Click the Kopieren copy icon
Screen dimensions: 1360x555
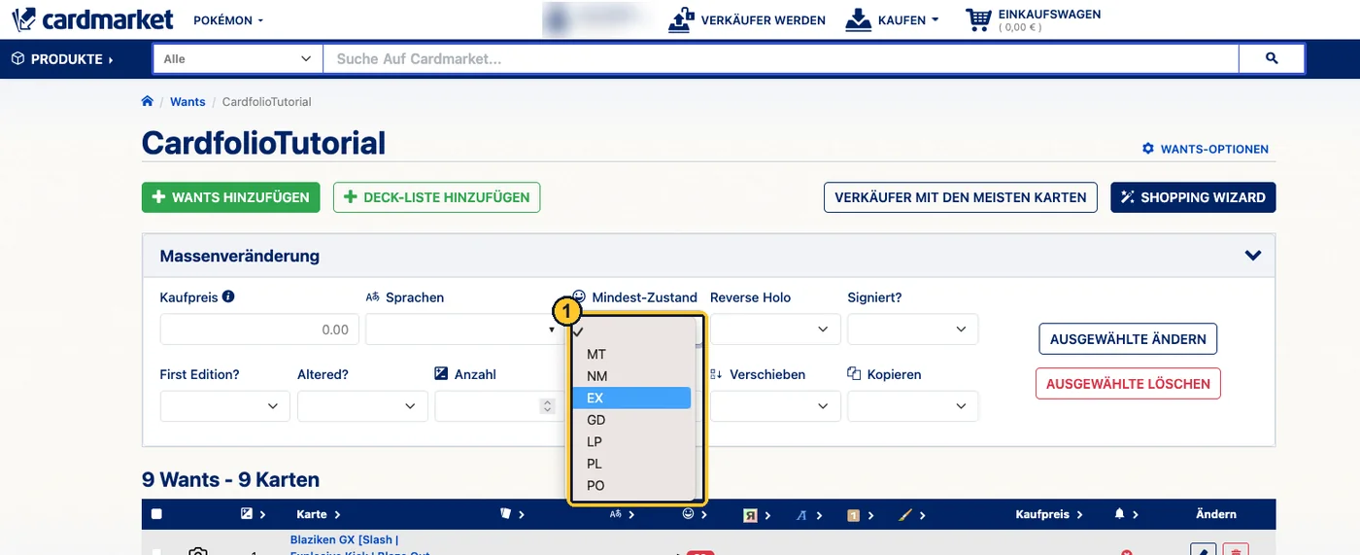(855, 373)
